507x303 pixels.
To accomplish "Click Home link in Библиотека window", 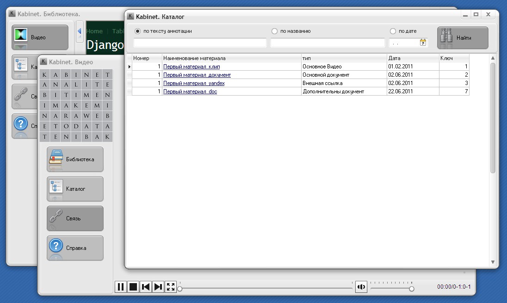I will (95, 31).
